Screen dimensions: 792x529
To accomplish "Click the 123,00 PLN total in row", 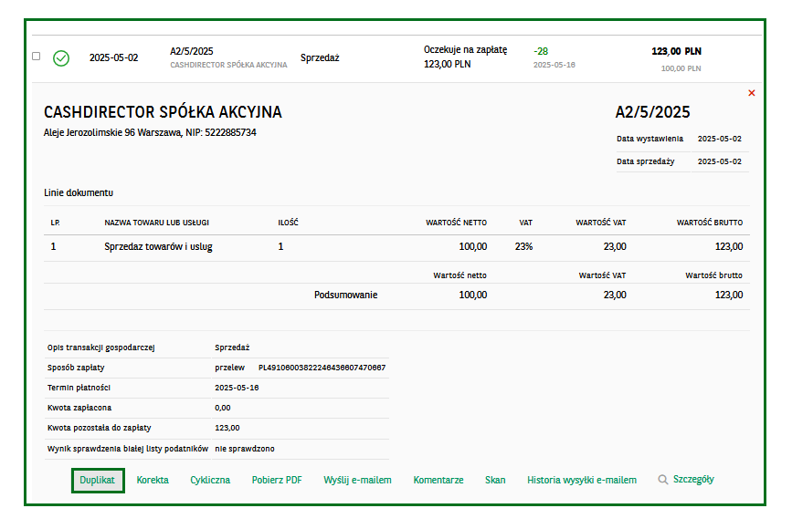I will [676, 51].
